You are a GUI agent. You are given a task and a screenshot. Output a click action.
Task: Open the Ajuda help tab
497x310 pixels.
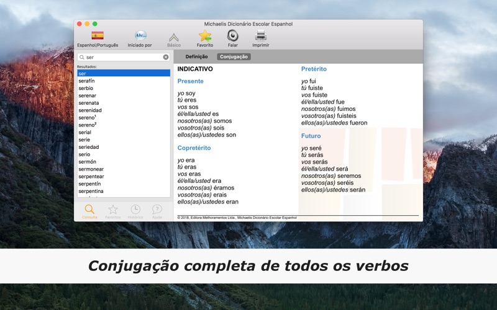[x=157, y=211]
